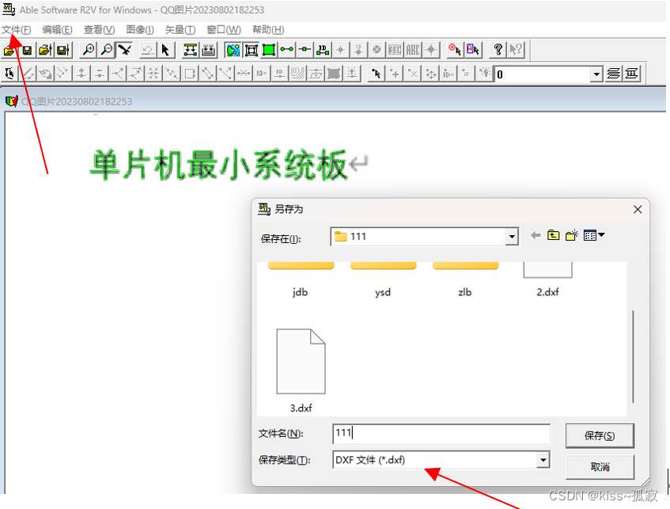This screenshot has width=670, height=509.
Task: Click the black question mark help icon
Action: click(498, 50)
